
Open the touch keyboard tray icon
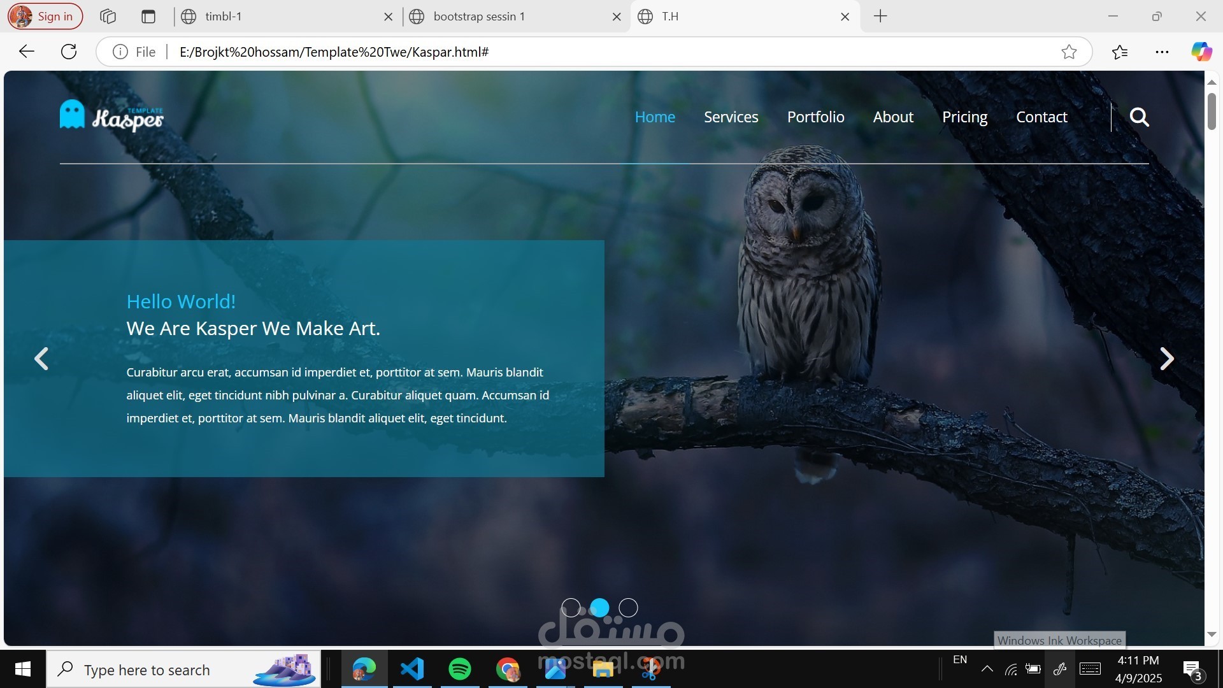pyautogui.click(x=1090, y=669)
